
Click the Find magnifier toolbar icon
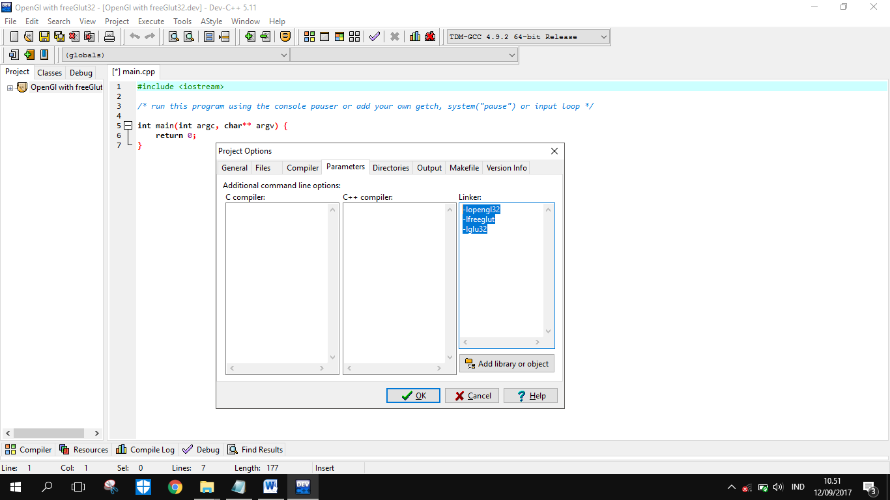[x=174, y=36]
